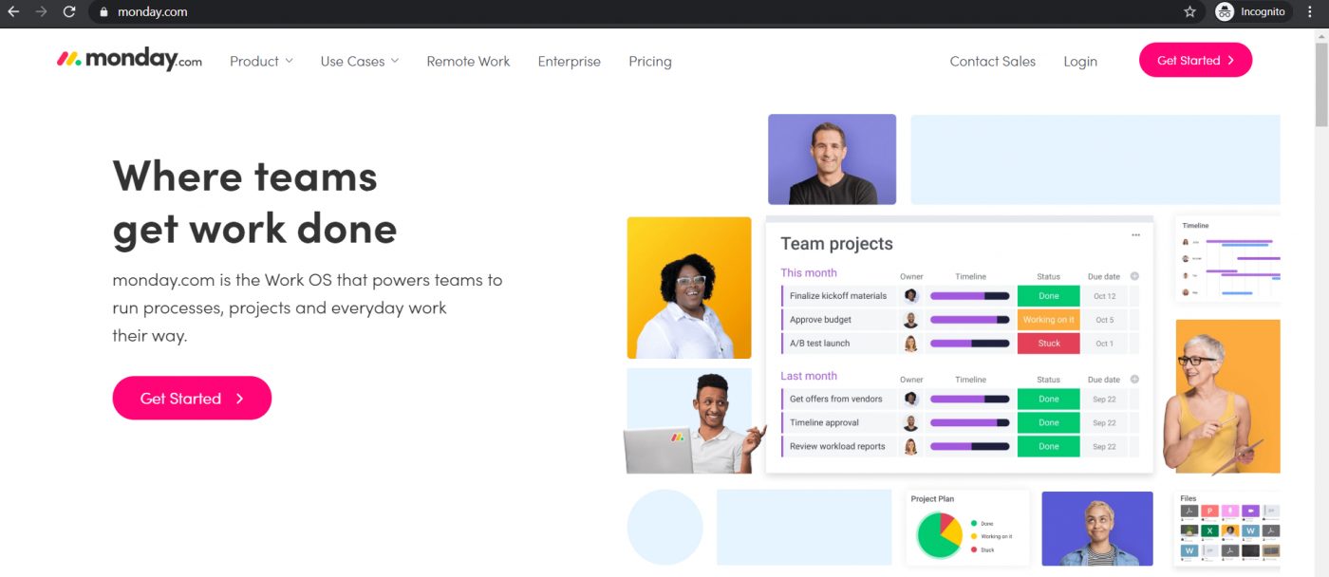Click the browser forward arrow
Image resolution: width=1329 pixels, height=577 pixels.
click(x=41, y=11)
